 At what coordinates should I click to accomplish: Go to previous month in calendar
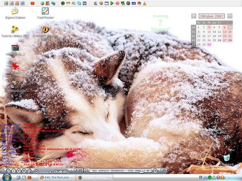pos(194,16)
